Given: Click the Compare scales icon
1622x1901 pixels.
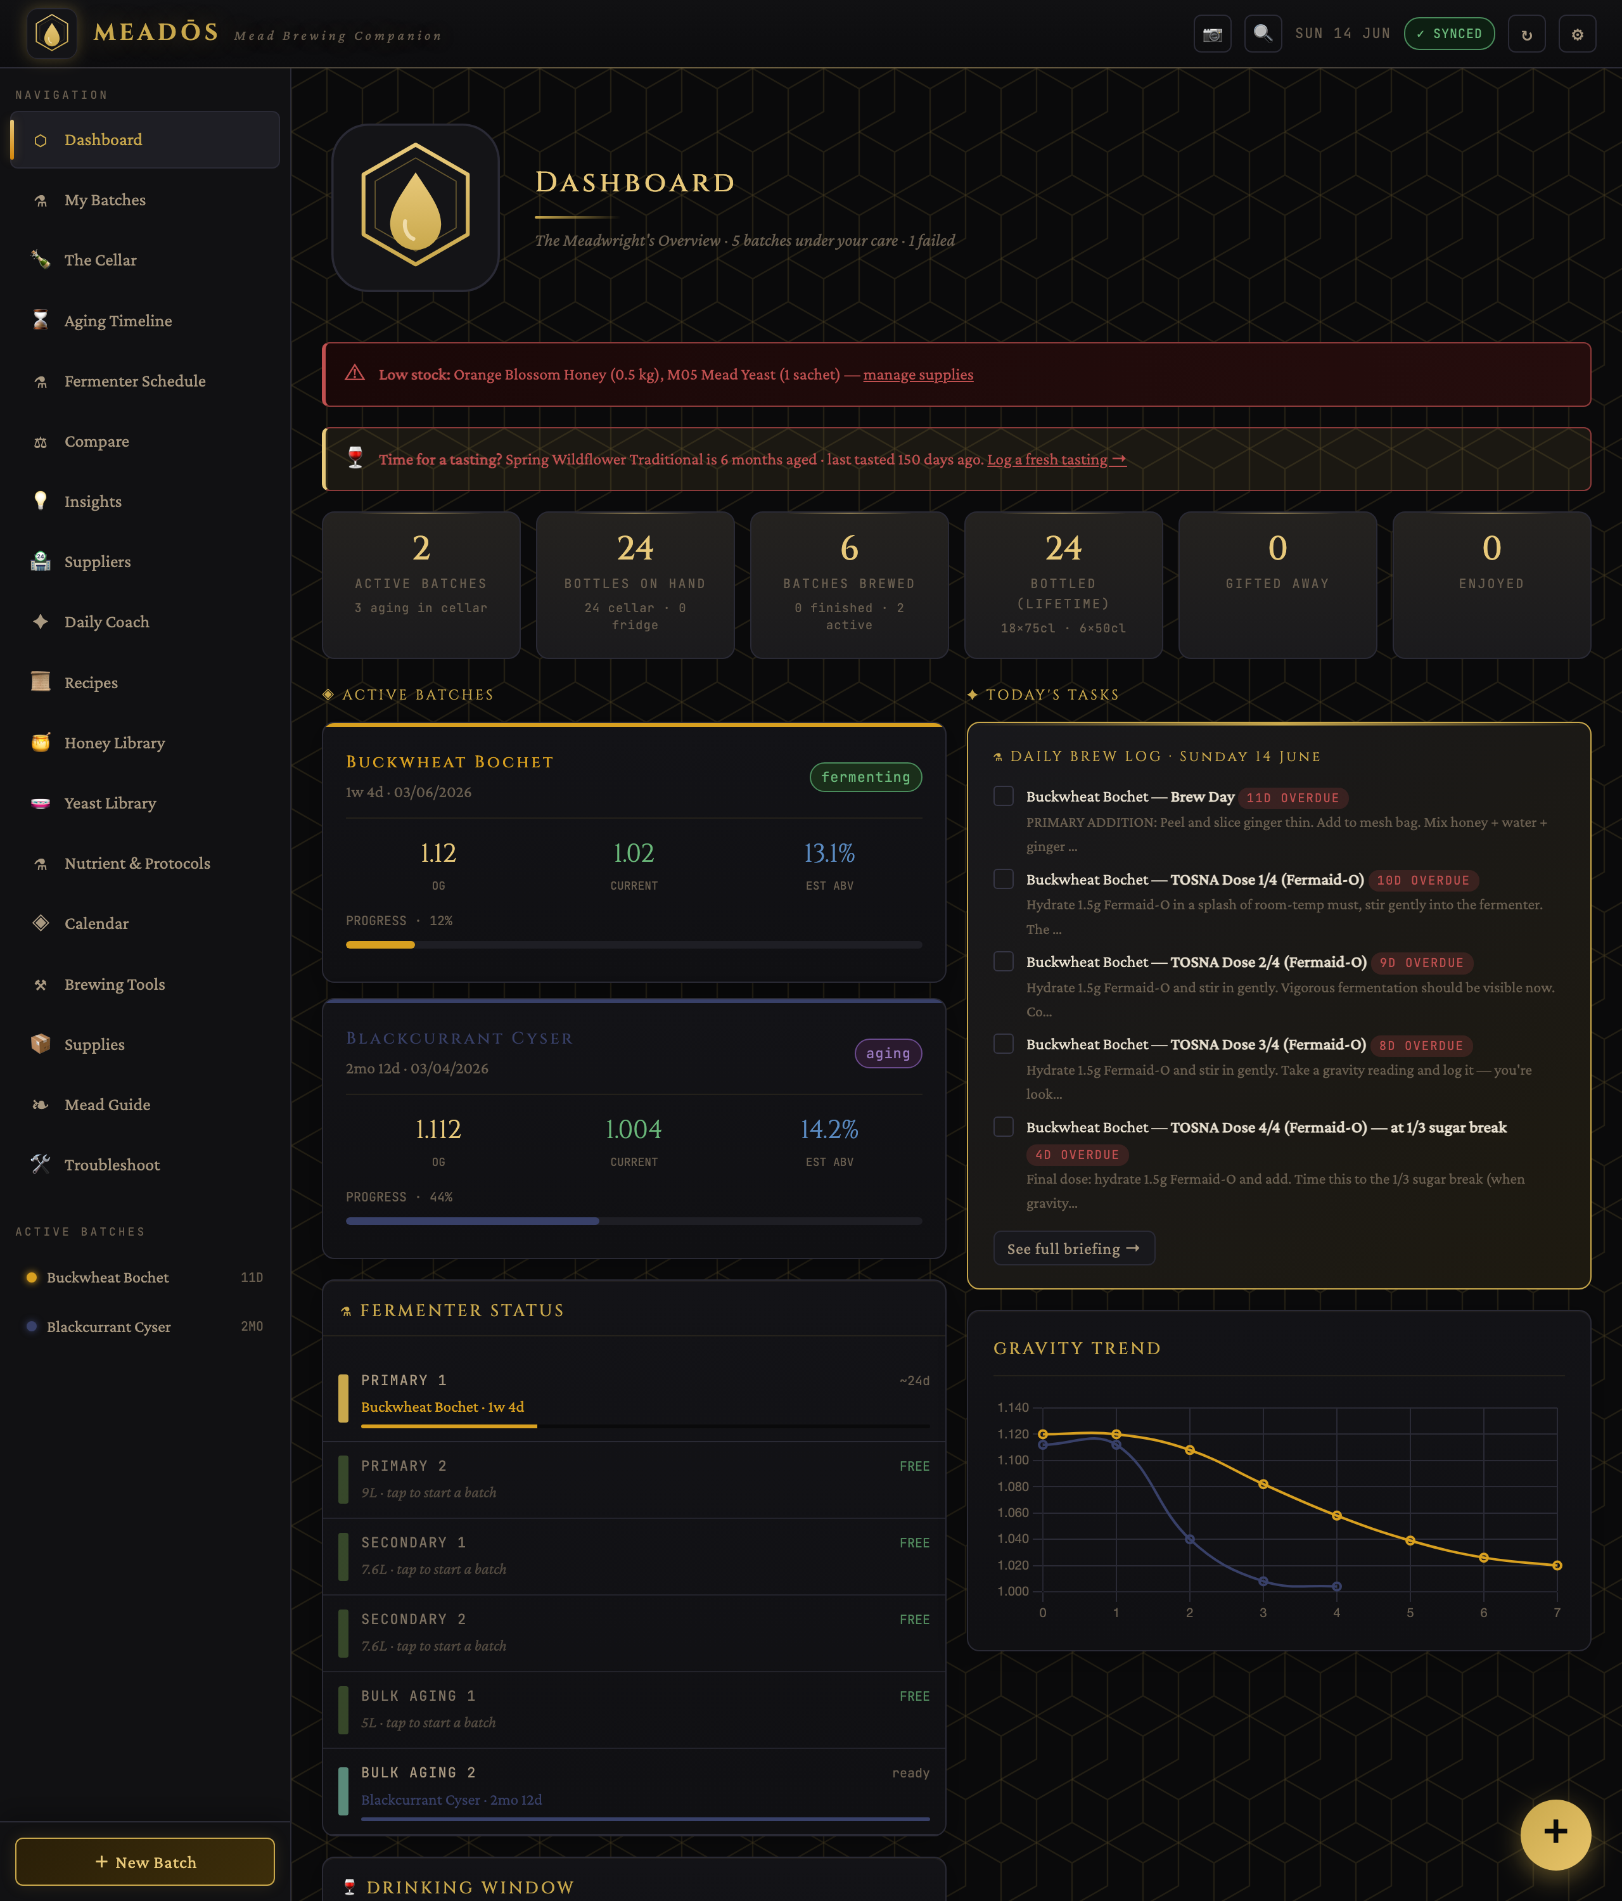Looking at the screenshot, I should tap(41, 441).
